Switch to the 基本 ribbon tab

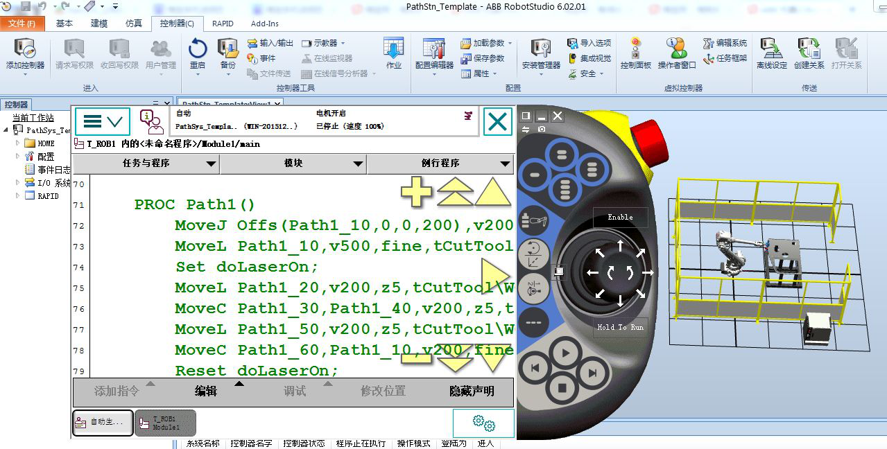(64, 23)
